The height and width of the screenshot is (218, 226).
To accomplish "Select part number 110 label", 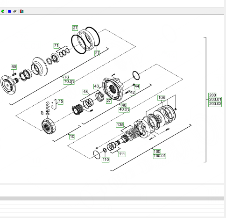I will pyautogui.click(x=106, y=160).
